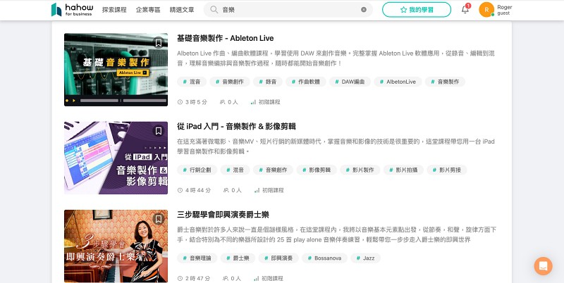Go to 精選文章 in the navigation

(x=182, y=10)
